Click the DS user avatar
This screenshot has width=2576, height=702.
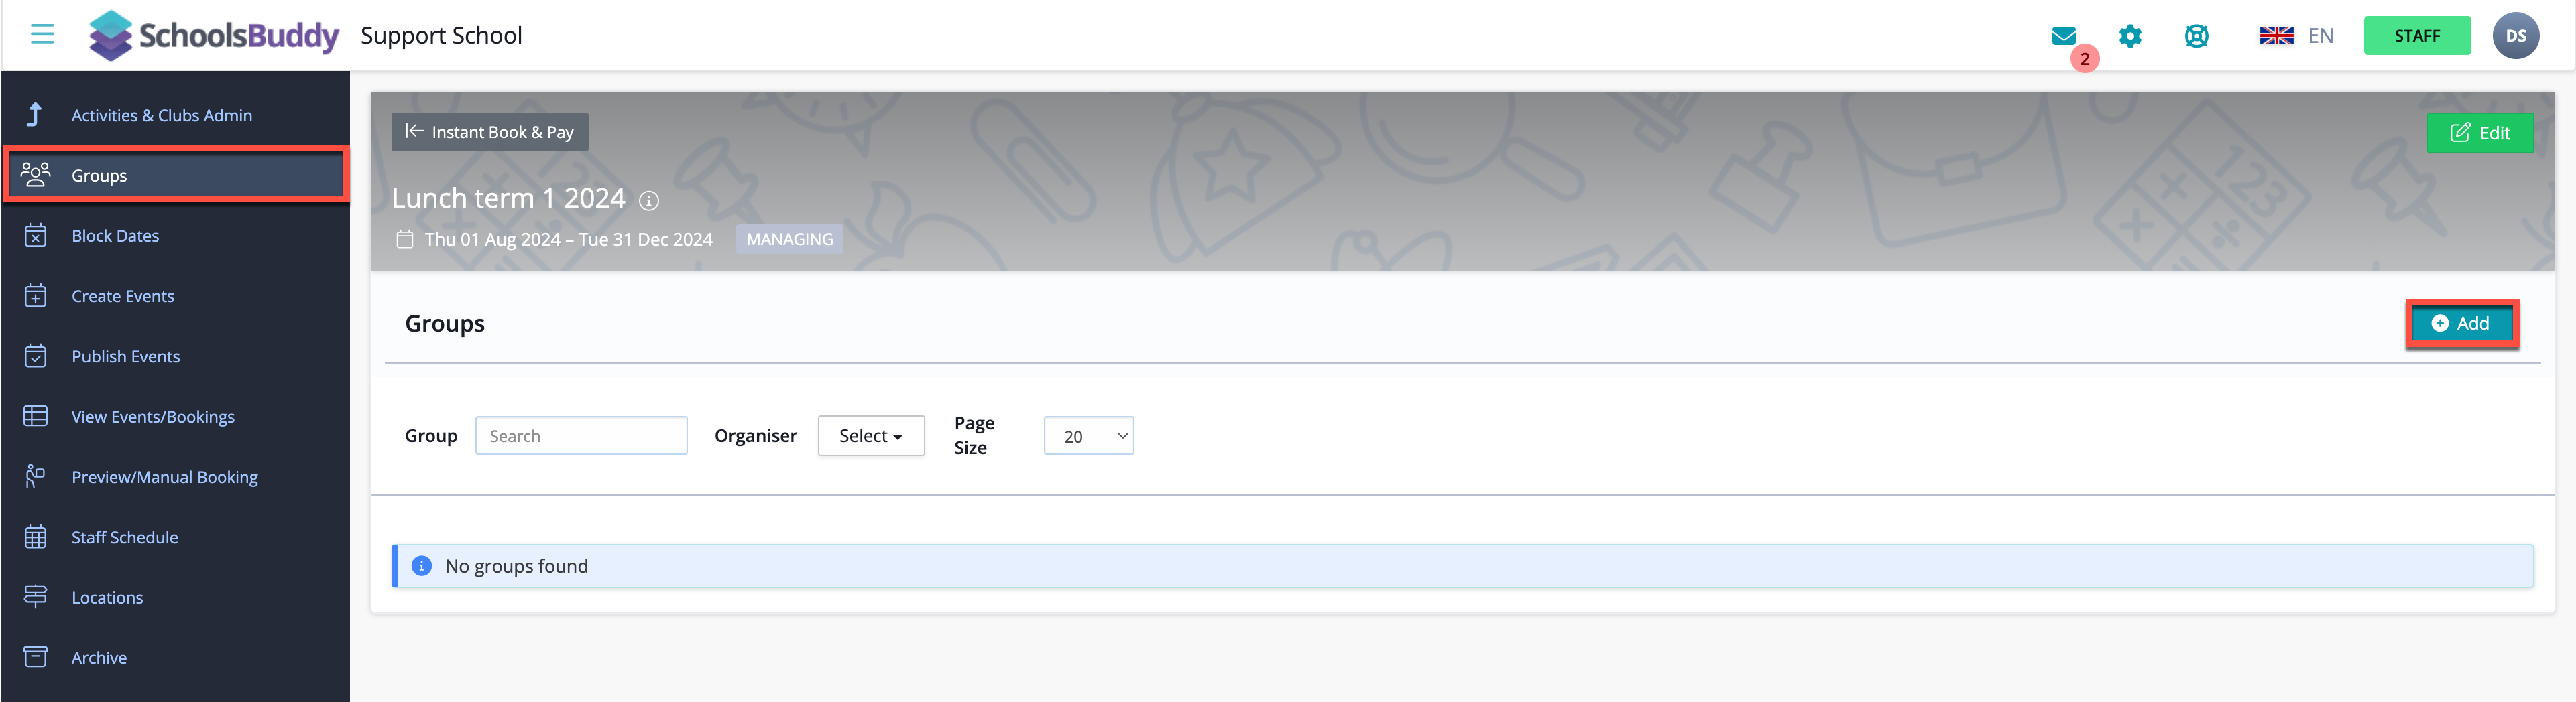(x=2515, y=36)
